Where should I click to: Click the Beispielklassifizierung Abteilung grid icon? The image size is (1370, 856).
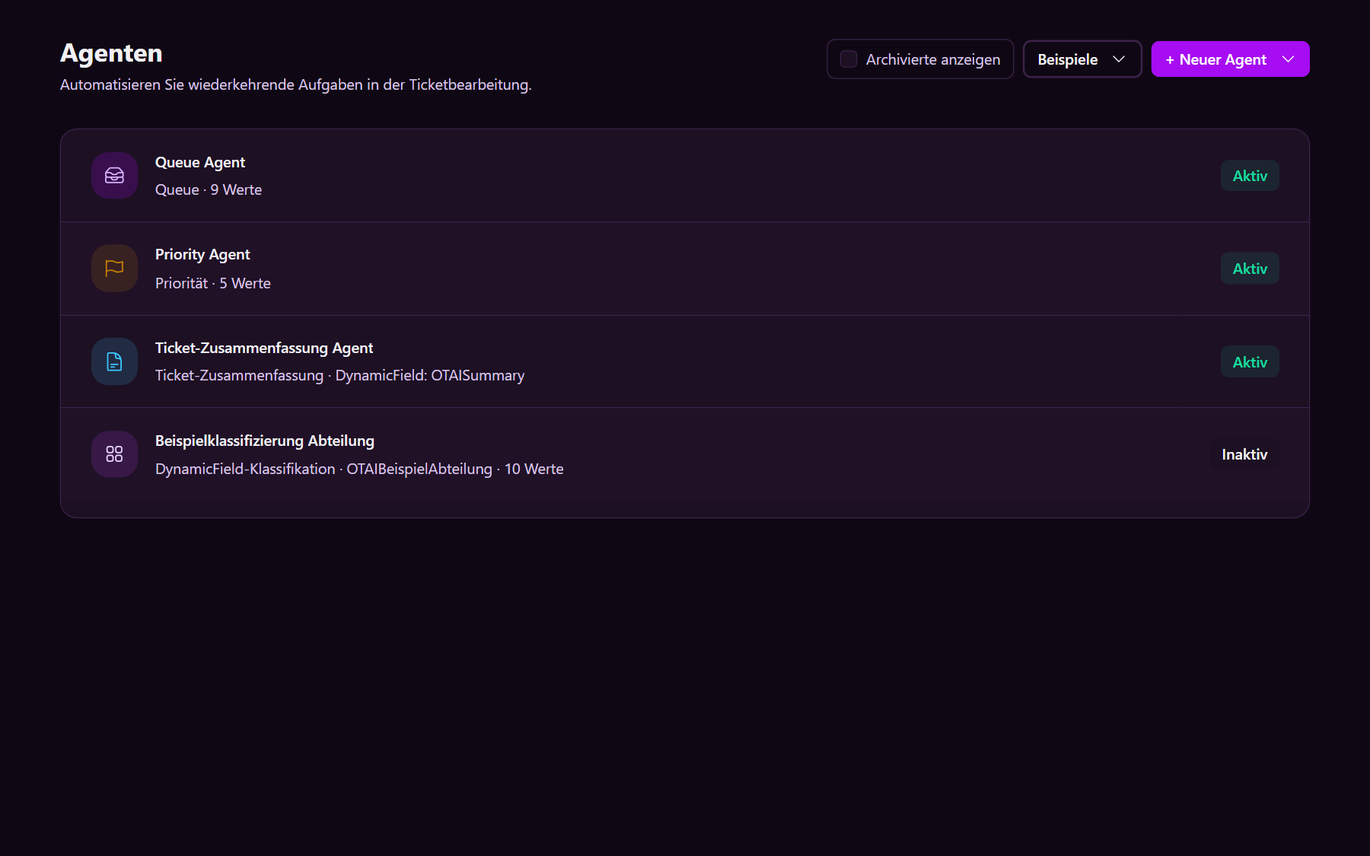[x=114, y=454]
